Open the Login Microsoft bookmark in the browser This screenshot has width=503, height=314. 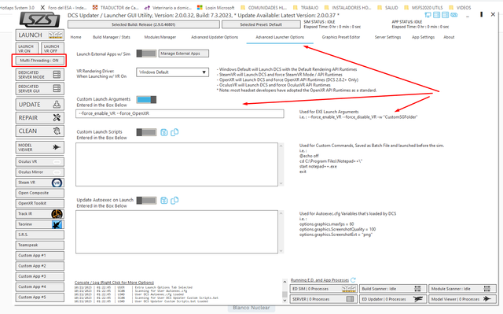215,7
